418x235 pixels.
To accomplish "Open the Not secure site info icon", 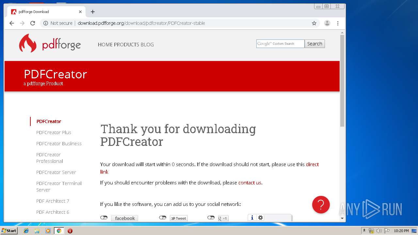I will 46,23.
